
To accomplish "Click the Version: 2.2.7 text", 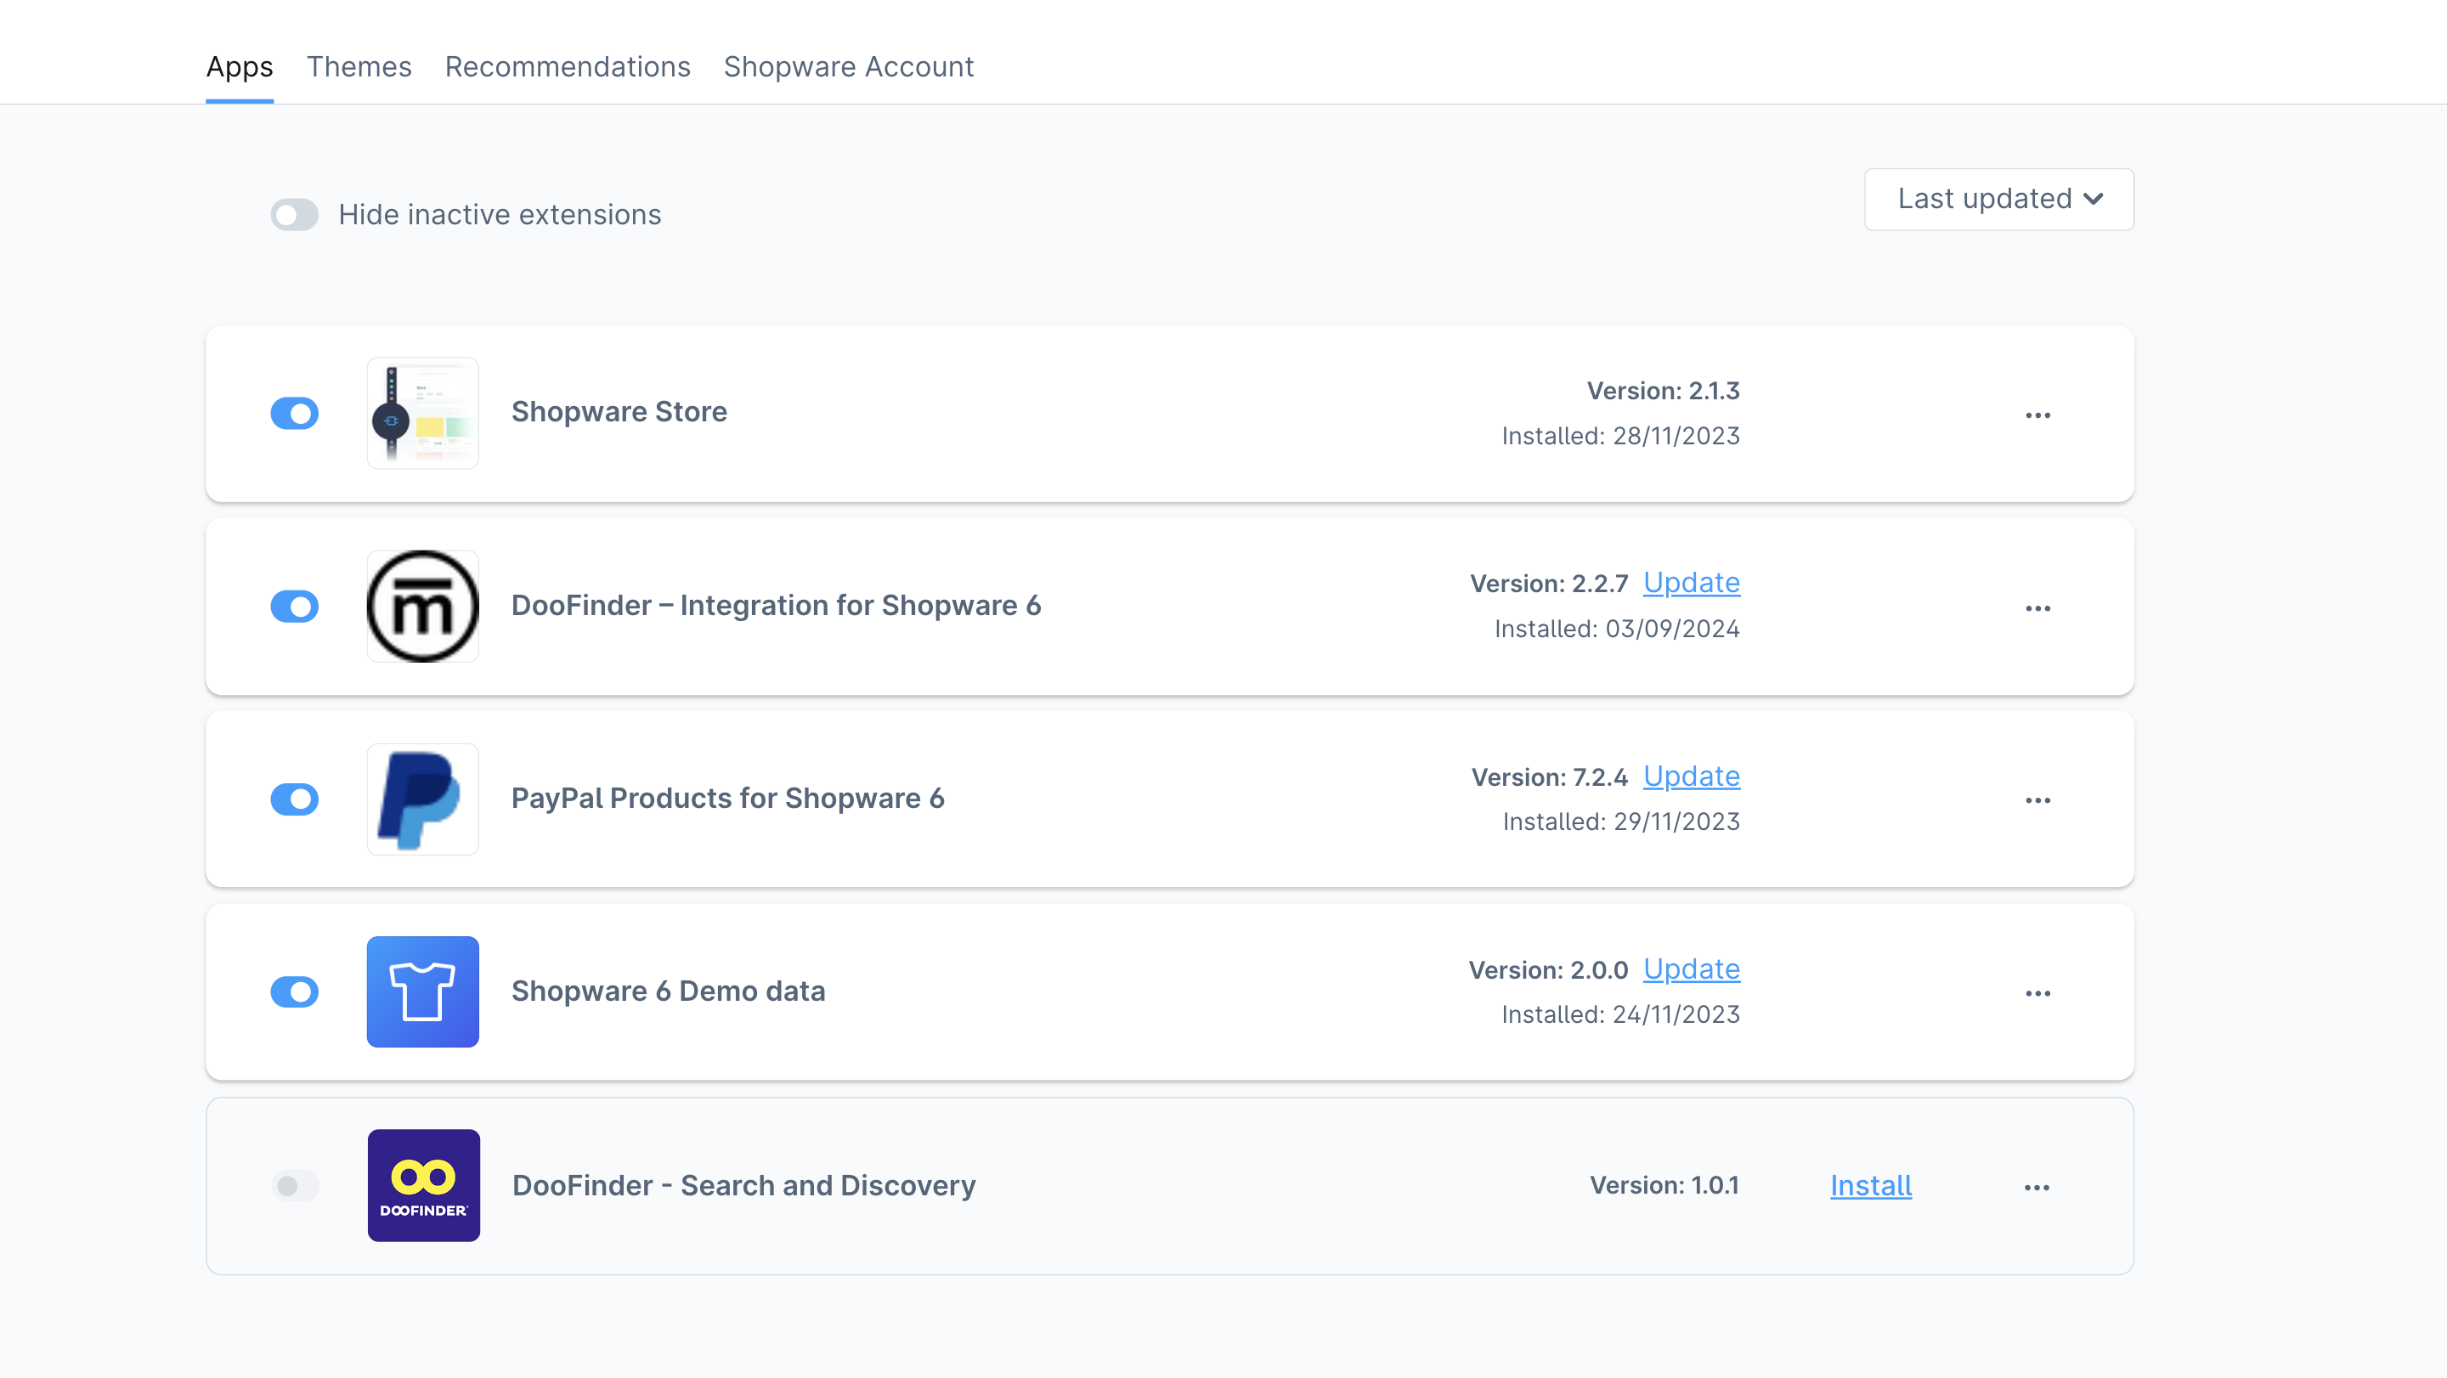I will tap(1548, 583).
